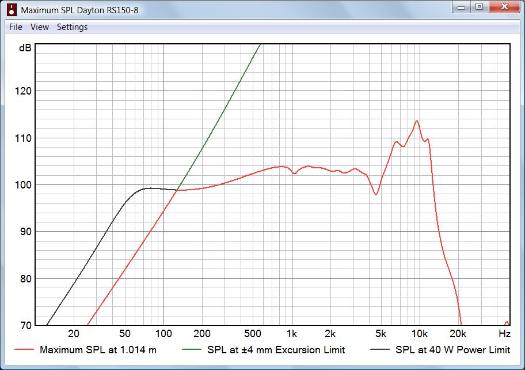Screen dimensions: 525x370
Task: Open the File menu
Action: 16,27
